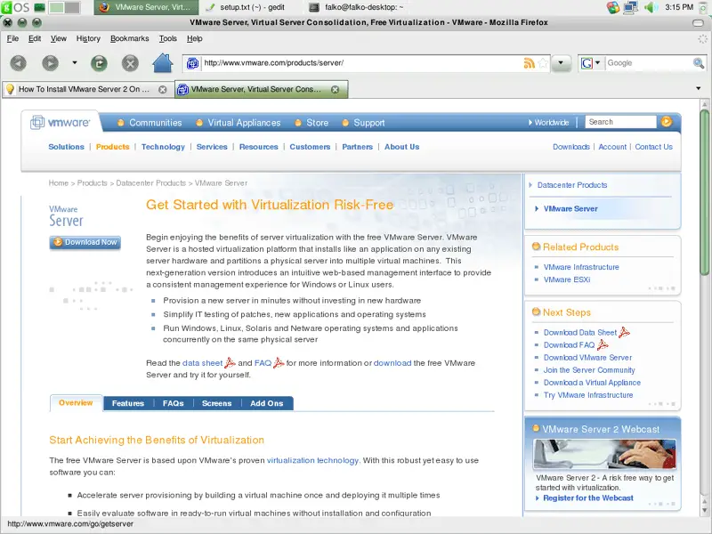Select the Screens tab
Viewport: 712px width, 534px height.
(216, 403)
